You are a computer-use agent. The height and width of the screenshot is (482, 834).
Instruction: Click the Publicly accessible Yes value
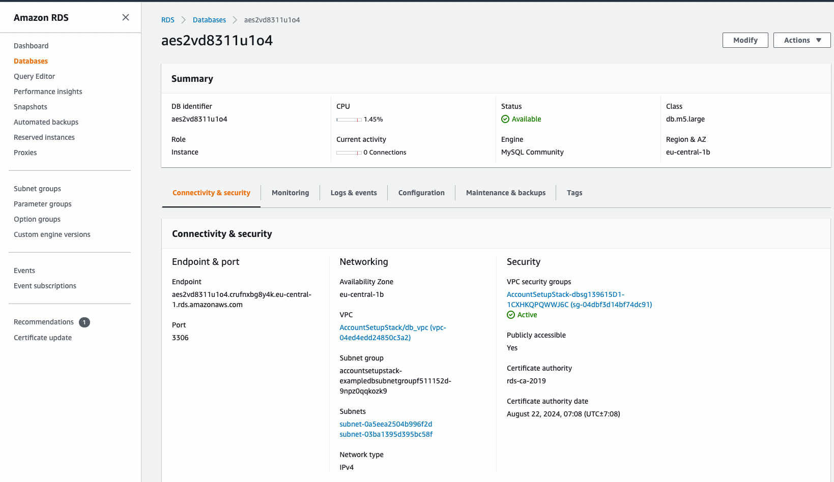(x=512, y=348)
